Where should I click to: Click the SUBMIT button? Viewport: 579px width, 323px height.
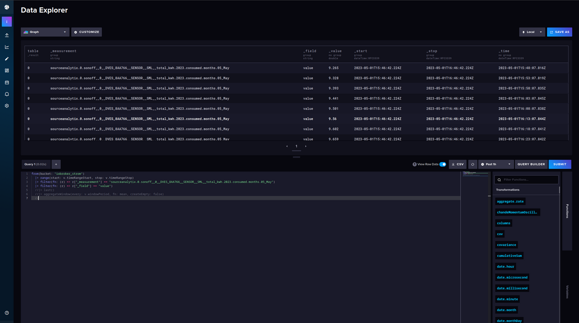click(560, 164)
